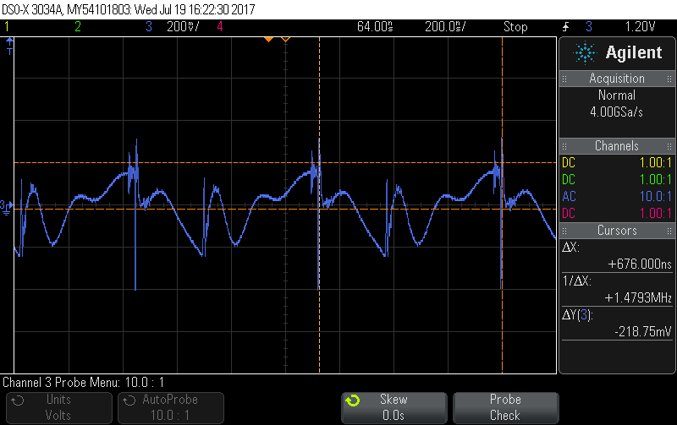This screenshot has width=677, height=425.
Task: Click the Channels header grip handle on the right
Action: click(x=669, y=146)
